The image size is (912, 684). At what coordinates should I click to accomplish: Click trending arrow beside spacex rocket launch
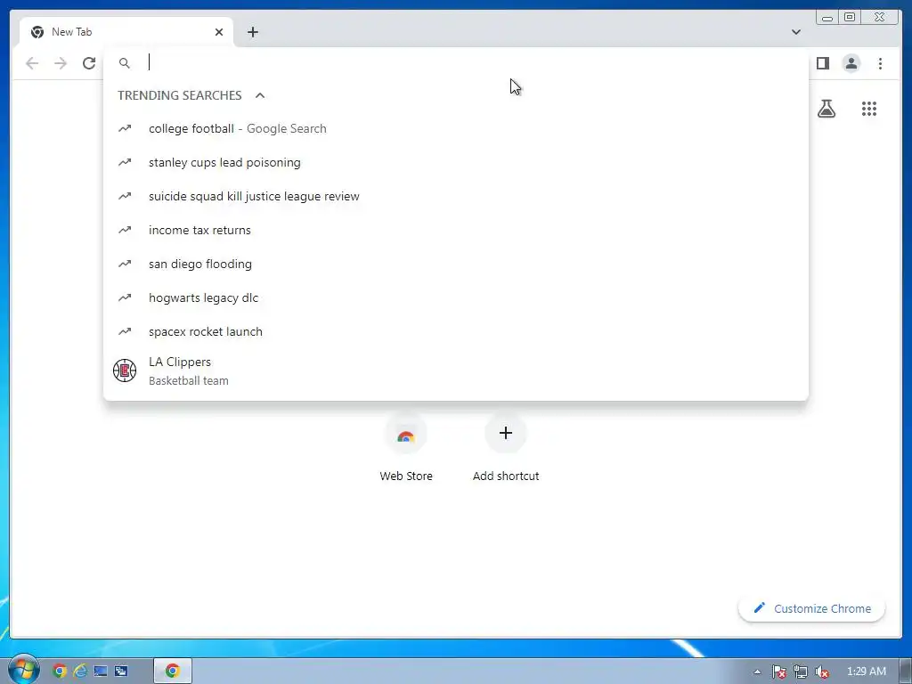pyautogui.click(x=125, y=331)
